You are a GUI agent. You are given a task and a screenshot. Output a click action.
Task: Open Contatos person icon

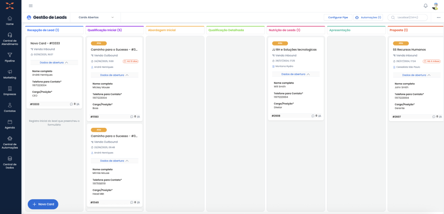(10, 105)
